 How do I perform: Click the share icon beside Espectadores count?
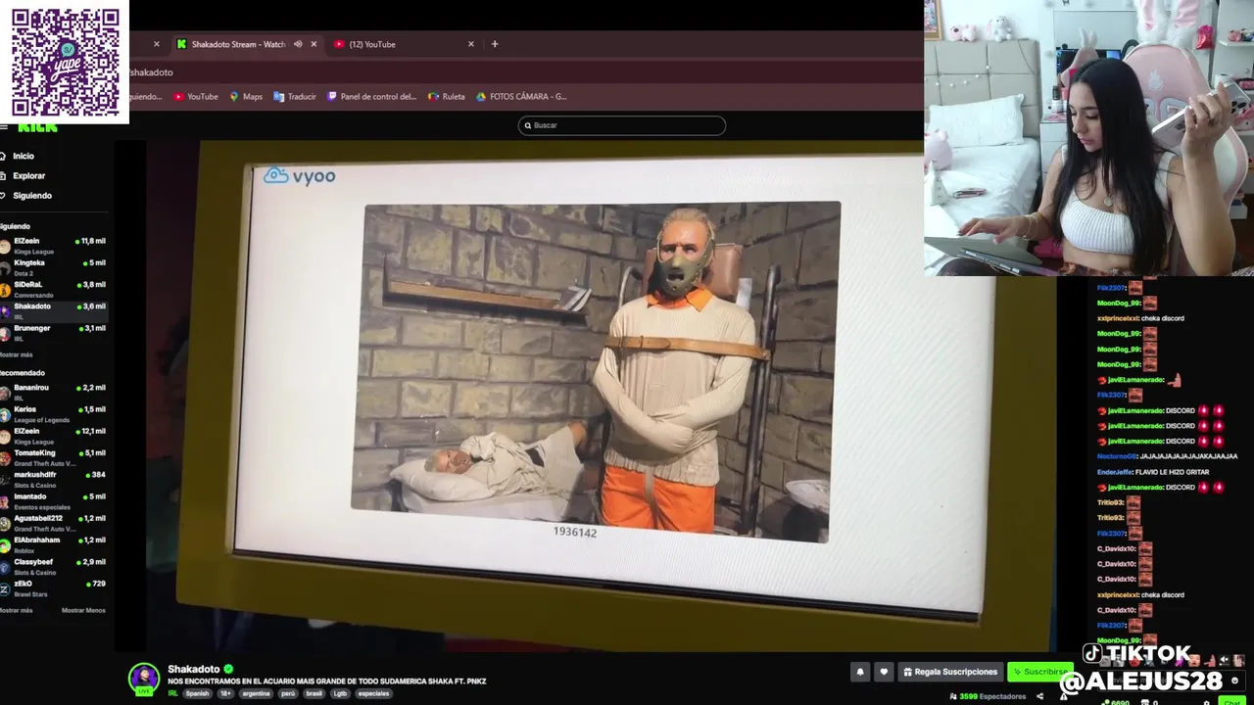pos(1039,696)
